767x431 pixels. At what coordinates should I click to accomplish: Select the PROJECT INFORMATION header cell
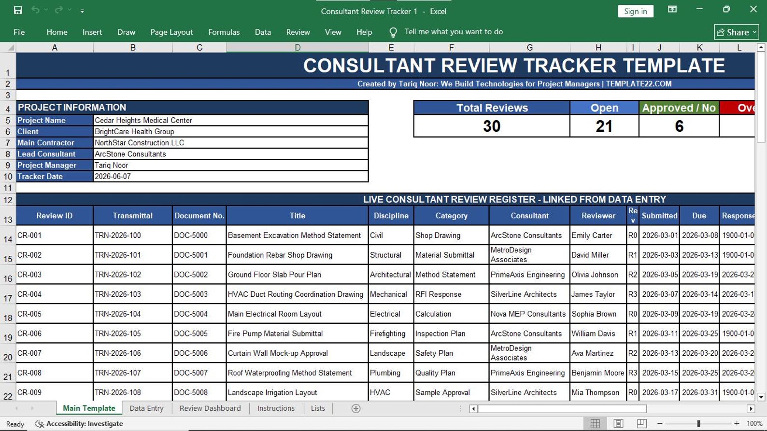coord(192,107)
